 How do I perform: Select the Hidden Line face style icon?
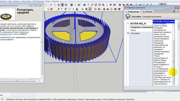click(55, 5)
